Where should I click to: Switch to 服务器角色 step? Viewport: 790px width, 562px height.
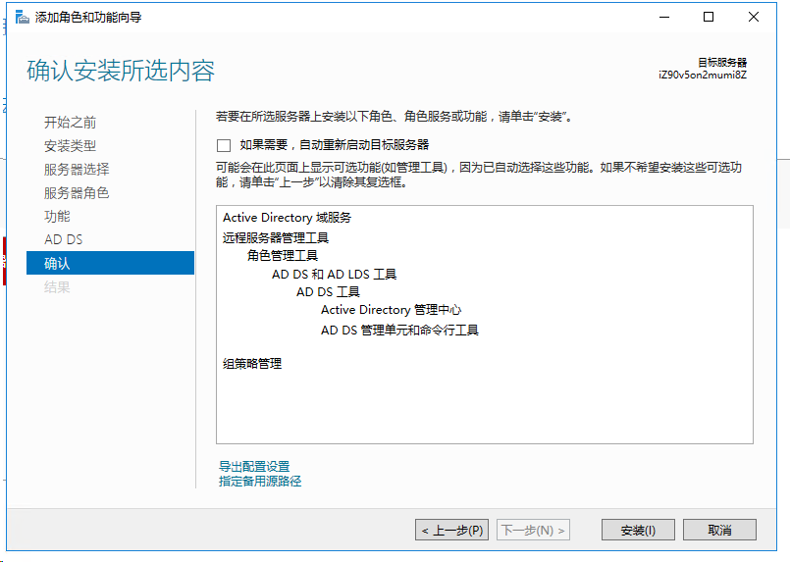[x=77, y=193]
